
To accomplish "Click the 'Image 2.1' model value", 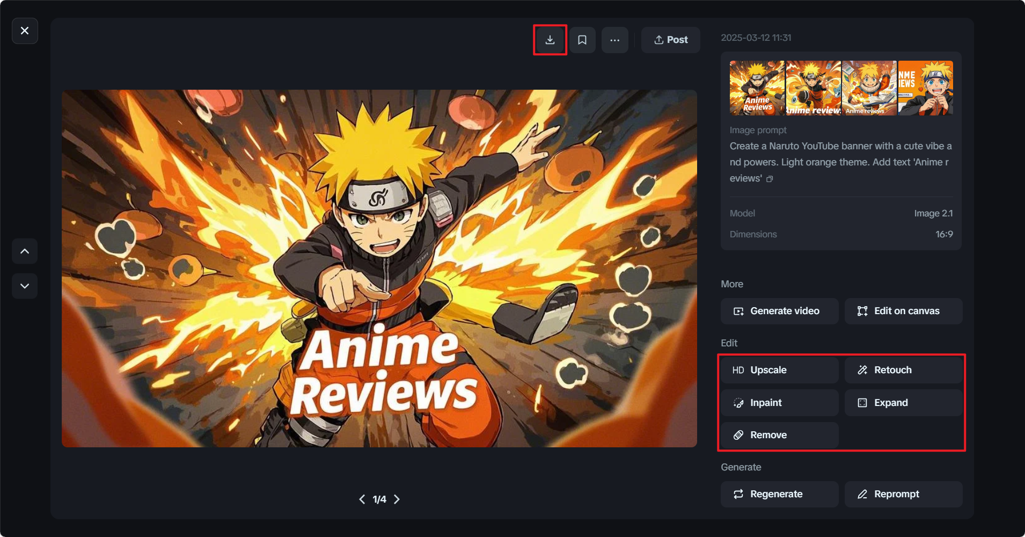I will [933, 213].
